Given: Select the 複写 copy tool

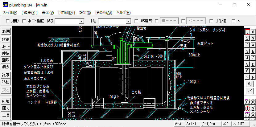Looking at the screenshot, I should coord(6,75).
